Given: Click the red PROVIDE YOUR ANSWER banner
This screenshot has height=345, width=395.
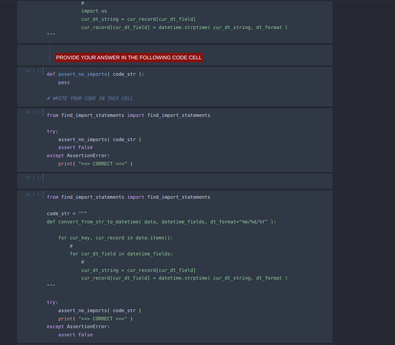Looking at the screenshot, I should tap(129, 57).
